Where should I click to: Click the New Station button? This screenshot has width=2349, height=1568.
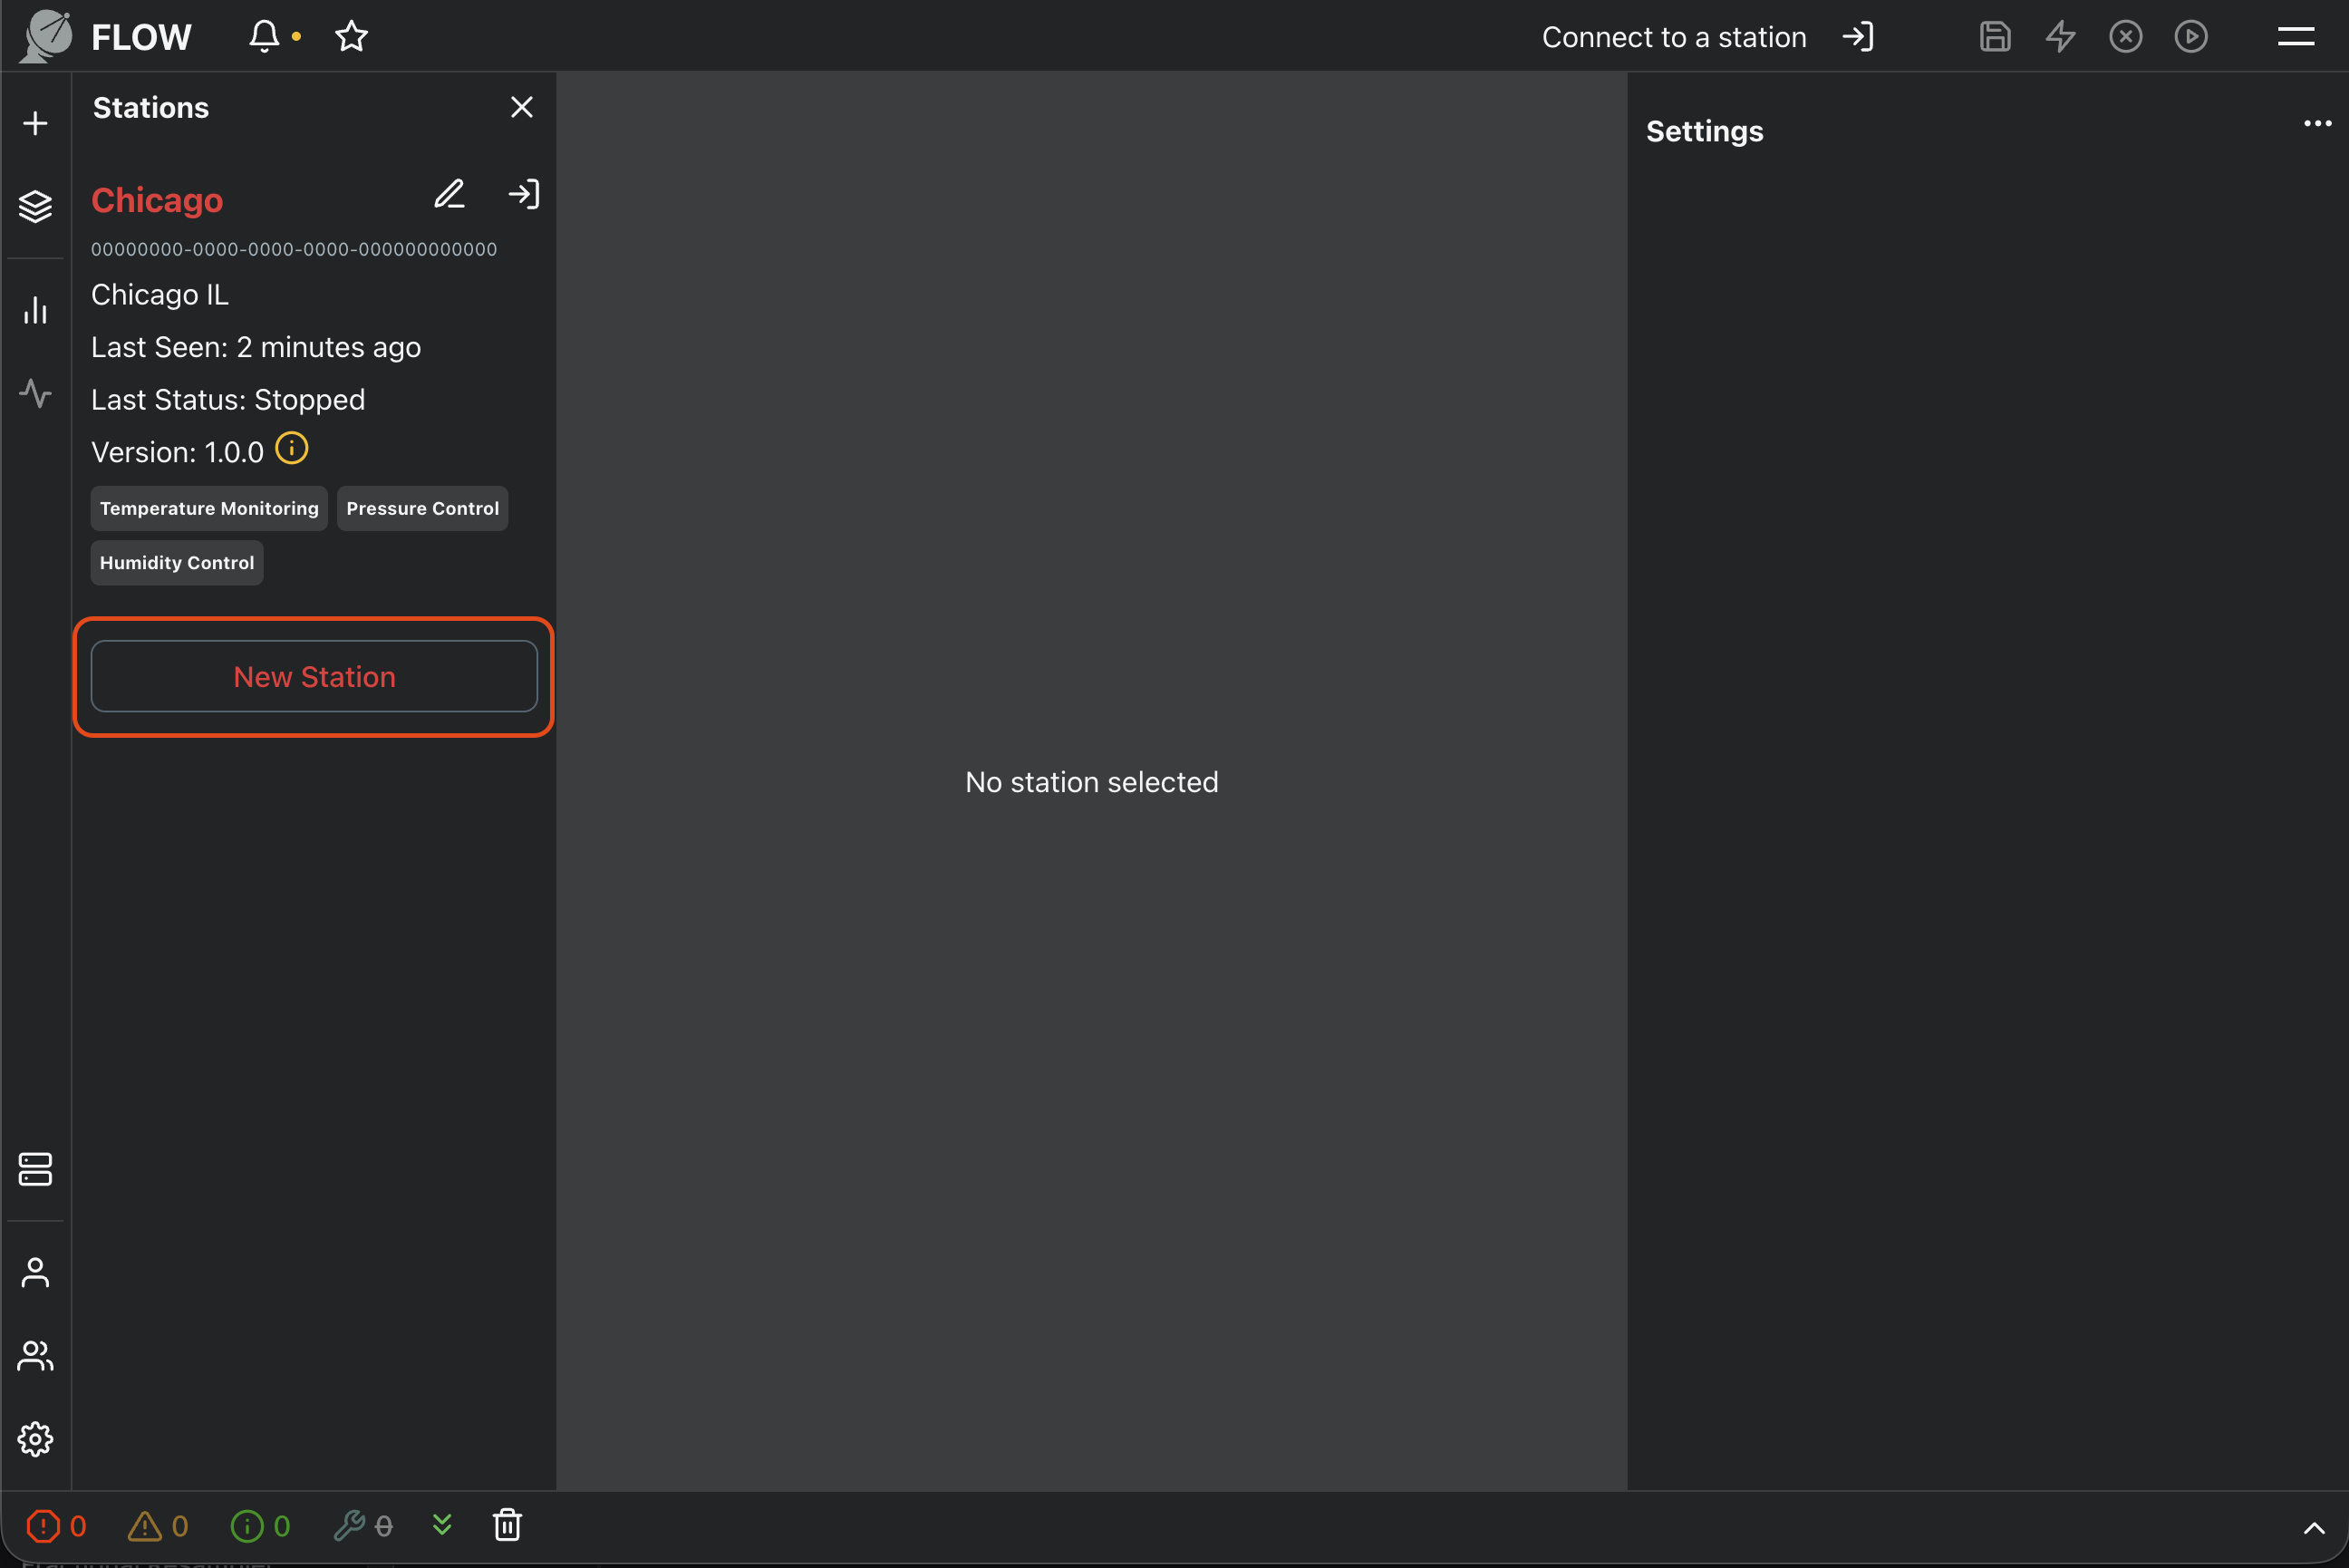click(x=314, y=677)
